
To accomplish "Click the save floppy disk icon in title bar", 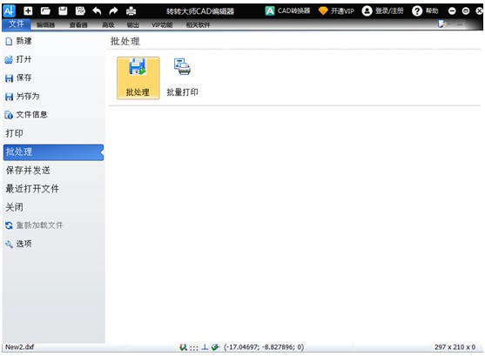I will point(63,11).
